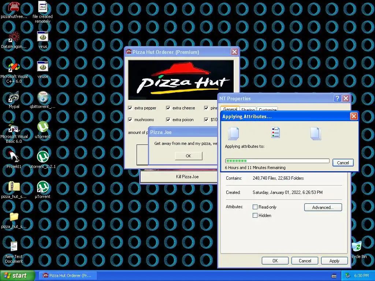Screen dimensions: 375x281
Task: Open the uTorrent desktop icon
Action: [42, 127]
